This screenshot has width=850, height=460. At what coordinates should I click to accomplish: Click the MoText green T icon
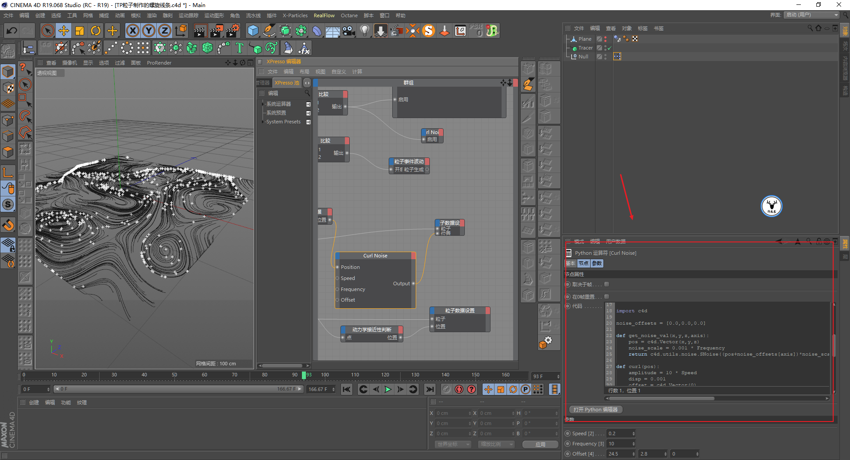pos(240,48)
